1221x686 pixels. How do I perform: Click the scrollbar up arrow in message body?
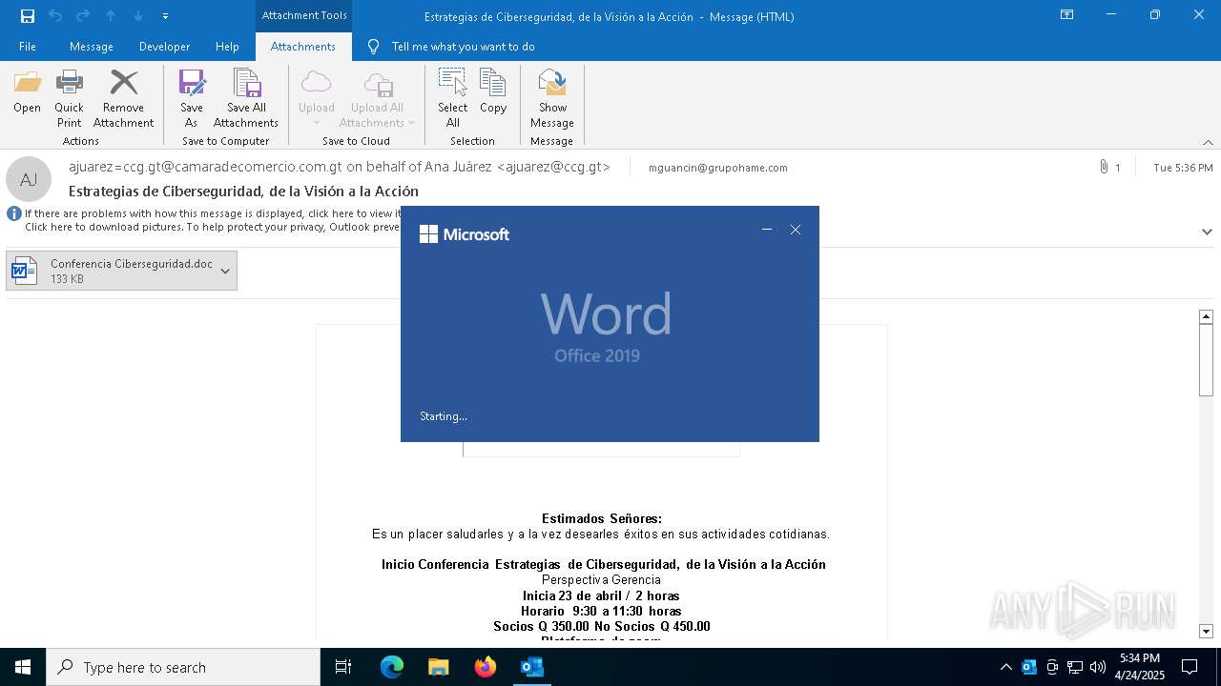[1206, 316]
